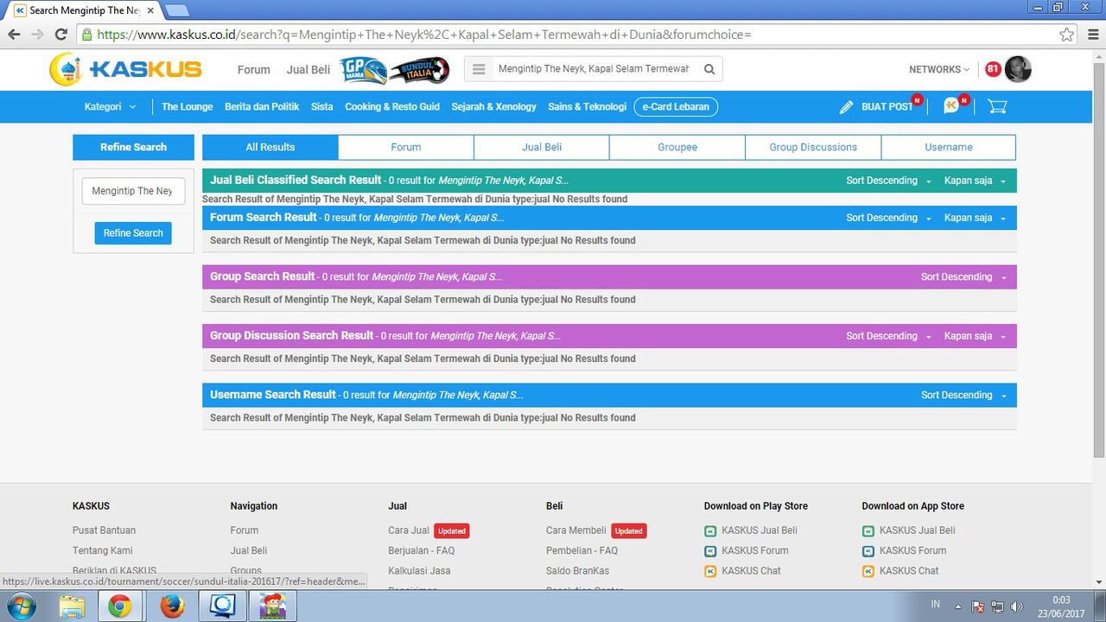
Task: Switch to the Username tab
Action: (949, 147)
